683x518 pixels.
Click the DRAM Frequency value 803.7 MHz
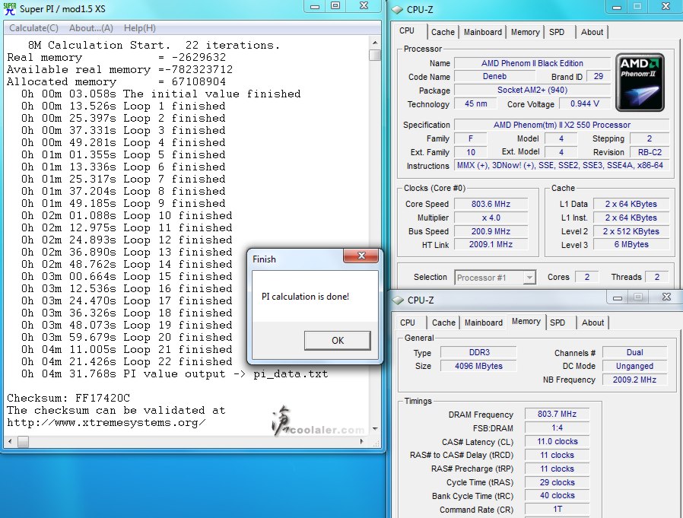pyautogui.click(x=557, y=414)
